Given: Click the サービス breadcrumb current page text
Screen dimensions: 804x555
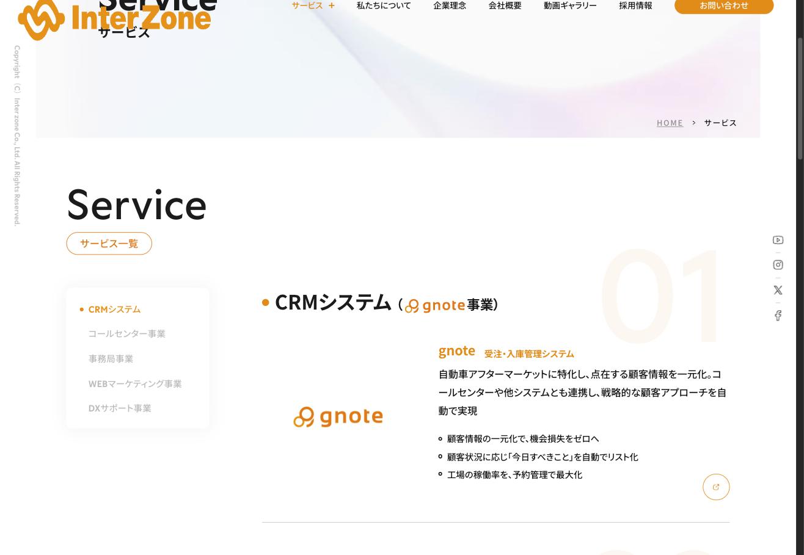Looking at the screenshot, I should pos(720,123).
